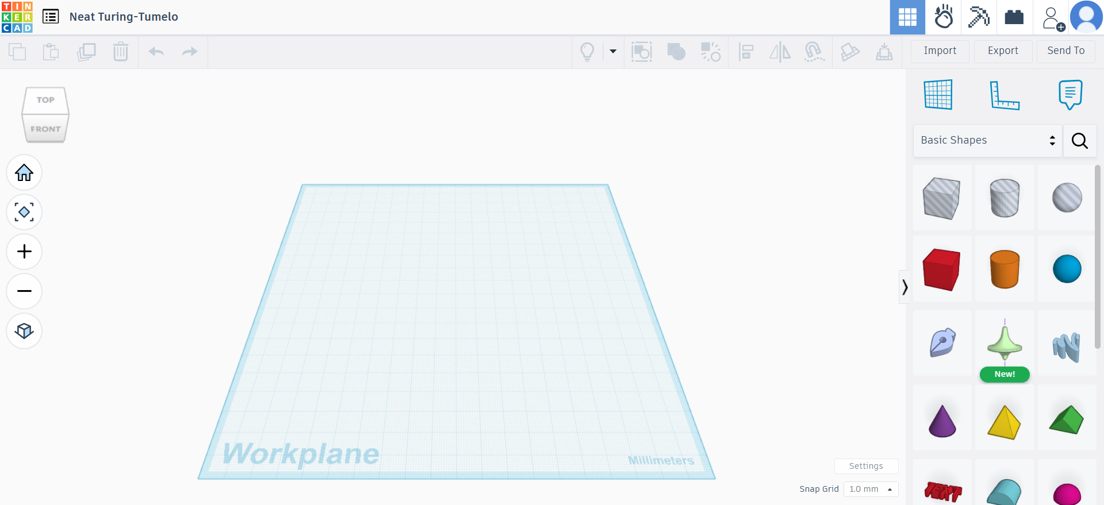This screenshot has width=1104, height=505.
Task: Toggle Show all lightbulb icon
Action: [587, 52]
